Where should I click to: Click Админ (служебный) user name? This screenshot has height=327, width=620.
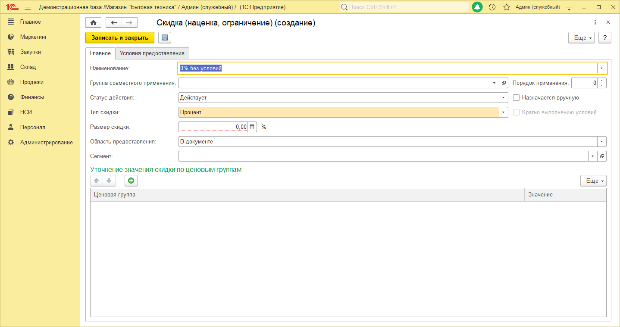tap(538, 7)
